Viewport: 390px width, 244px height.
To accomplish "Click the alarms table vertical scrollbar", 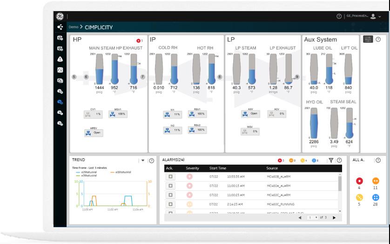I will tap(340, 184).
